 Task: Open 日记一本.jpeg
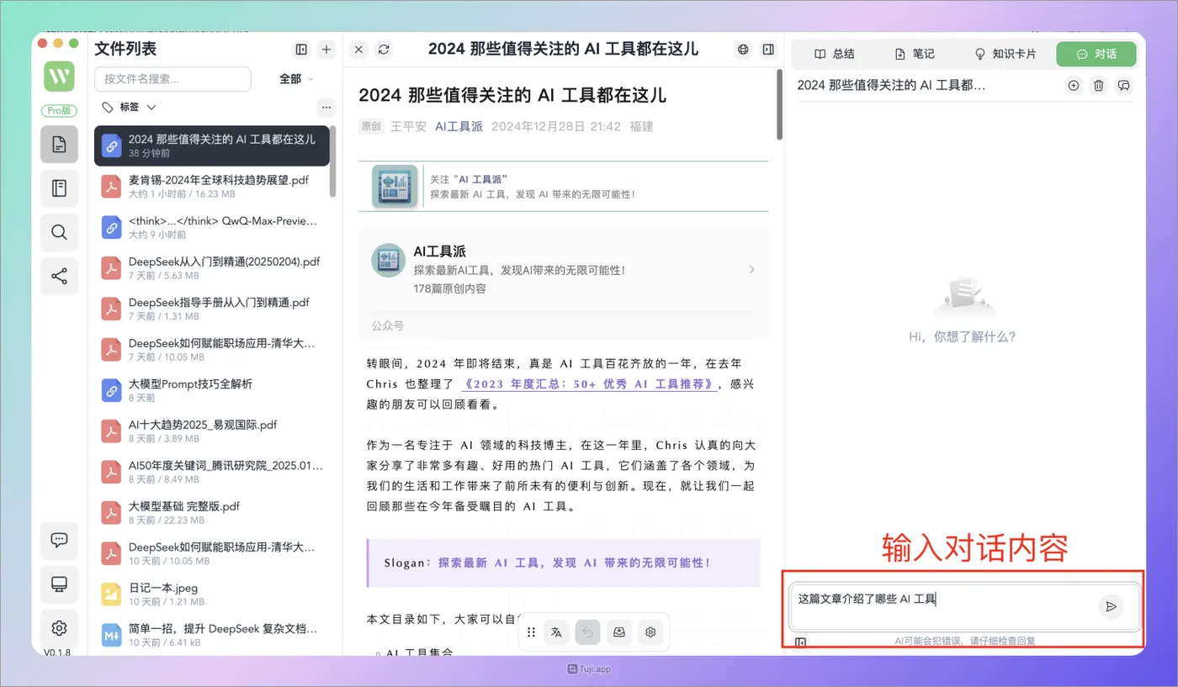coord(212,594)
